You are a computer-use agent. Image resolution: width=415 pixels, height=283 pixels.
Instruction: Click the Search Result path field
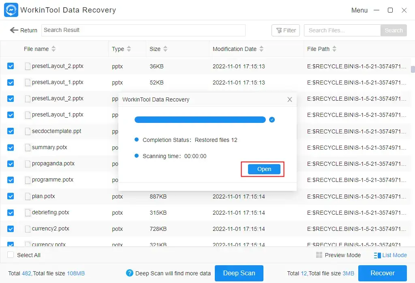143,30
